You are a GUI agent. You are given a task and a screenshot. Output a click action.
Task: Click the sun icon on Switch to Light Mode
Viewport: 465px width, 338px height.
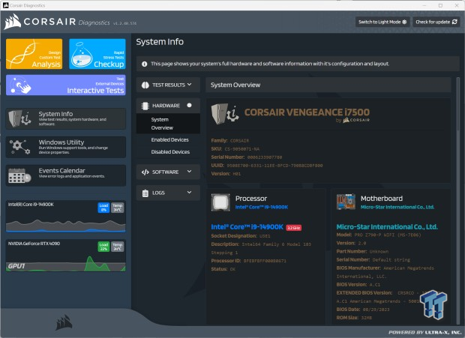coord(404,22)
